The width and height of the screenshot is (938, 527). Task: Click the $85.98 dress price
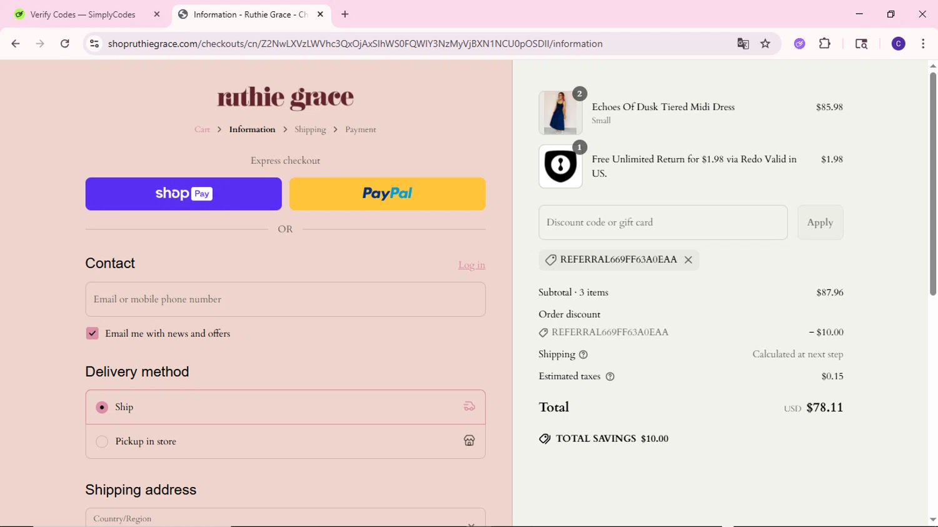[829, 107]
